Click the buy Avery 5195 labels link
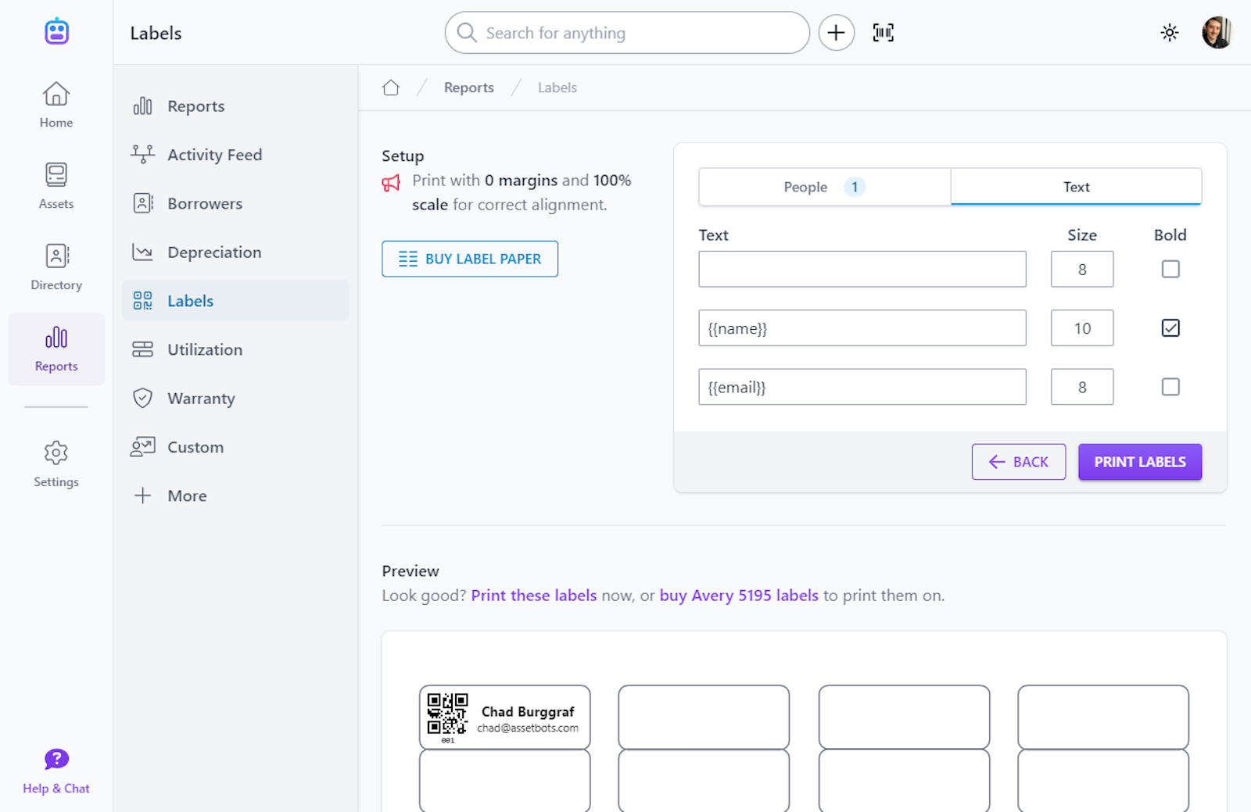Viewport: 1251px width, 812px height. (739, 596)
